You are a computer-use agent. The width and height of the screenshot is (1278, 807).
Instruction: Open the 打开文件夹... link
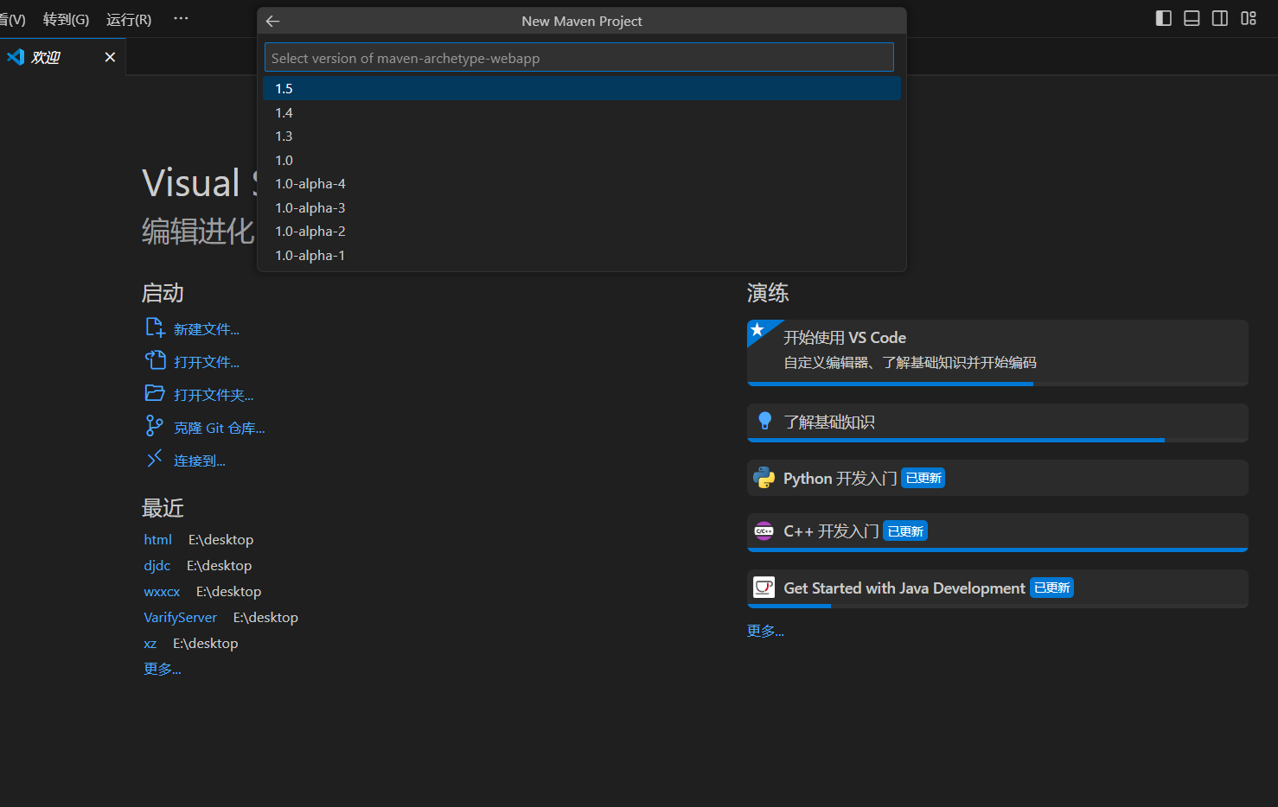point(214,395)
